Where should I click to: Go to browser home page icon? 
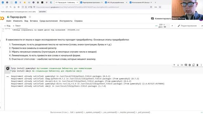pyautogui.click(x=15, y=7)
